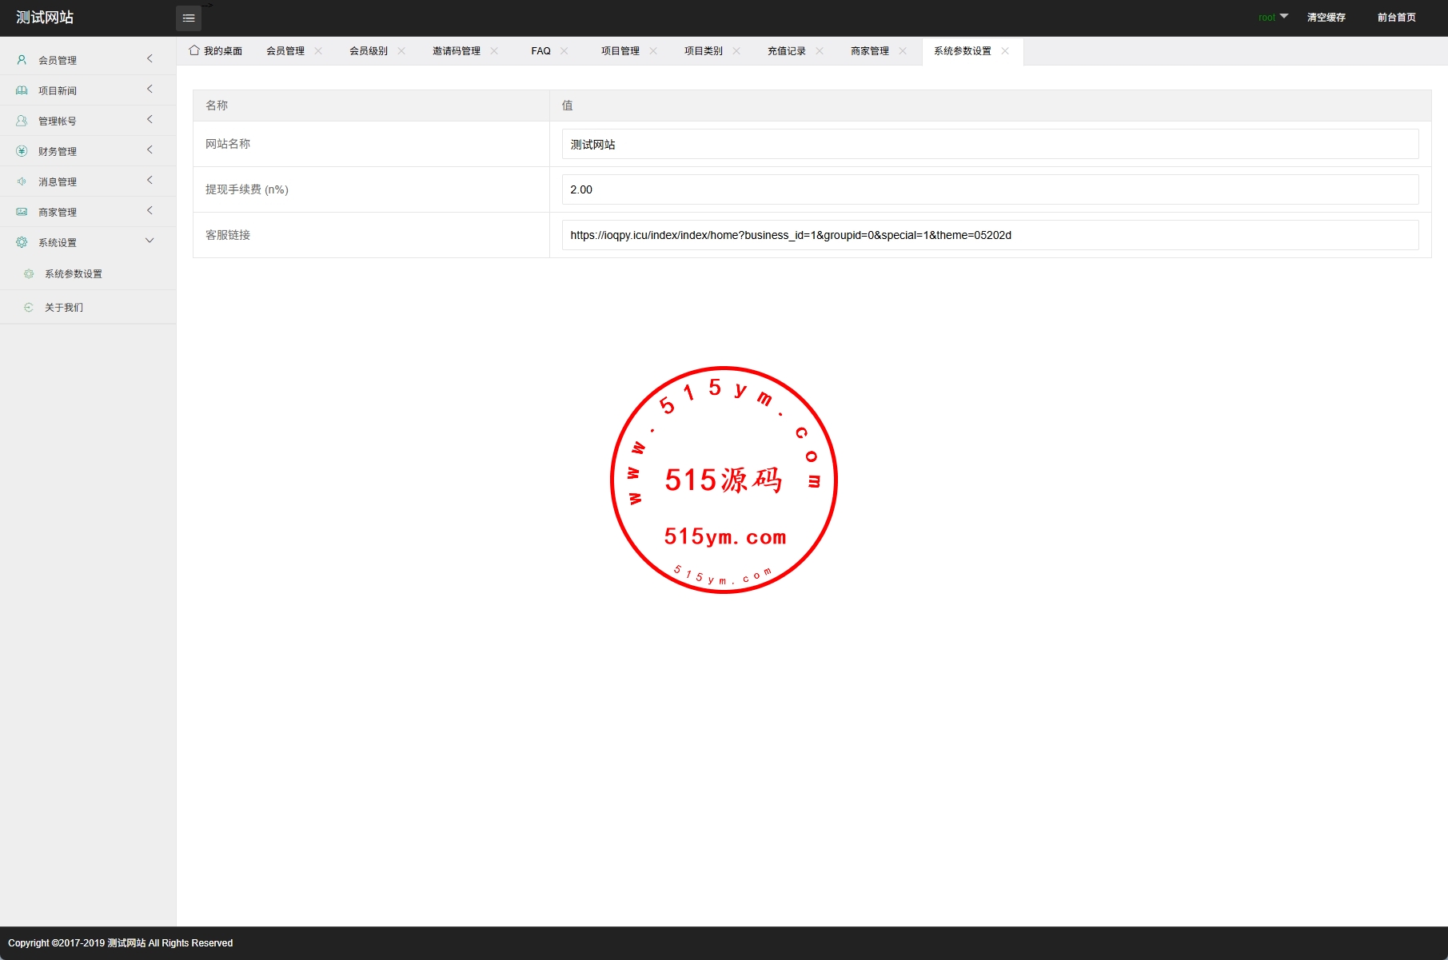Close the 系统参数设置 tab
The width and height of the screenshot is (1448, 960).
click(x=1005, y=51)
